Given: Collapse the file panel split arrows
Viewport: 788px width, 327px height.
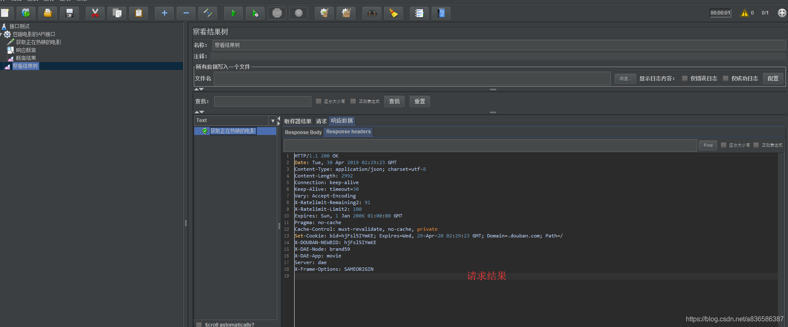Looking at the screenshot, I should tap(199, 89).
